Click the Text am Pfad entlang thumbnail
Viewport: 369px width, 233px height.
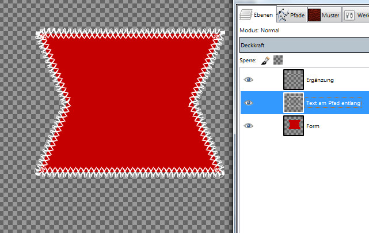294,103
